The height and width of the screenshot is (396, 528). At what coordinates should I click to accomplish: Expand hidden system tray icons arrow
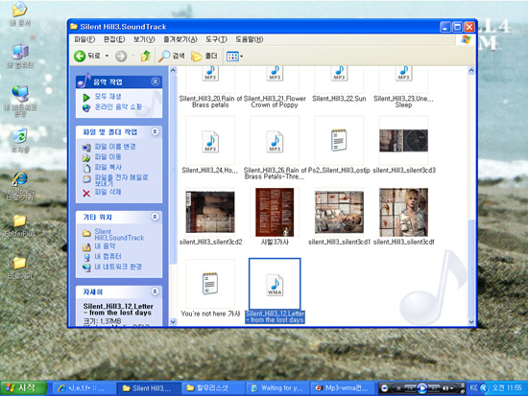tap(485, 388)
